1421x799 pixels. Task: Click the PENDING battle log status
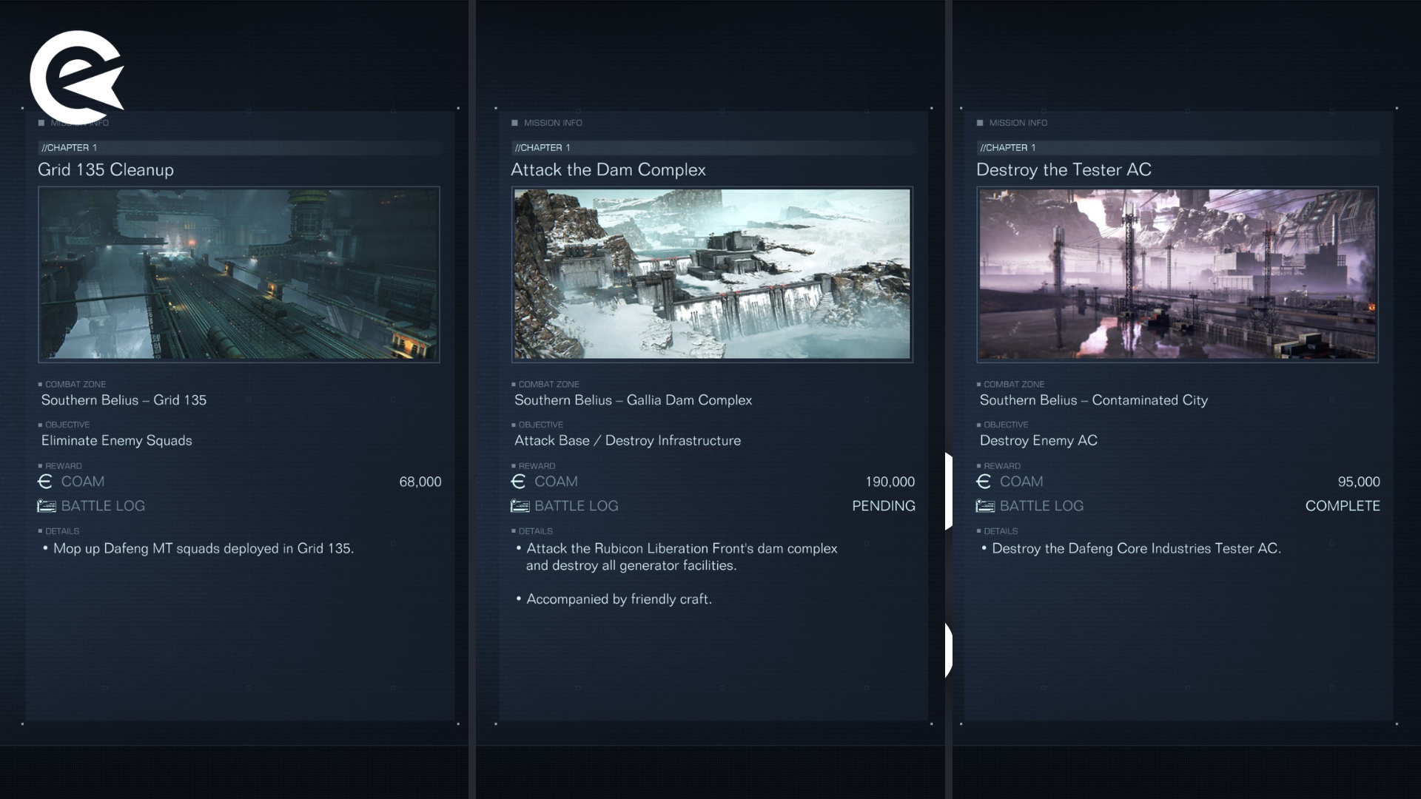pos(884,506)
